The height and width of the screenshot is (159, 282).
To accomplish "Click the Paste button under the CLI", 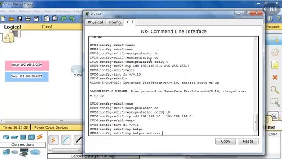I will [248, 141].
